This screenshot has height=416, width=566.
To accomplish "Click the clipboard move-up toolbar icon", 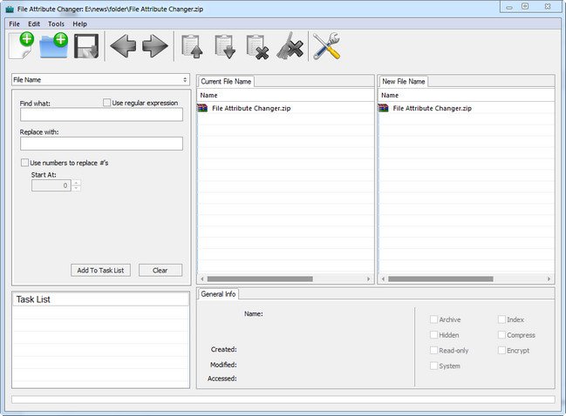I will click(x=192, y=46).
